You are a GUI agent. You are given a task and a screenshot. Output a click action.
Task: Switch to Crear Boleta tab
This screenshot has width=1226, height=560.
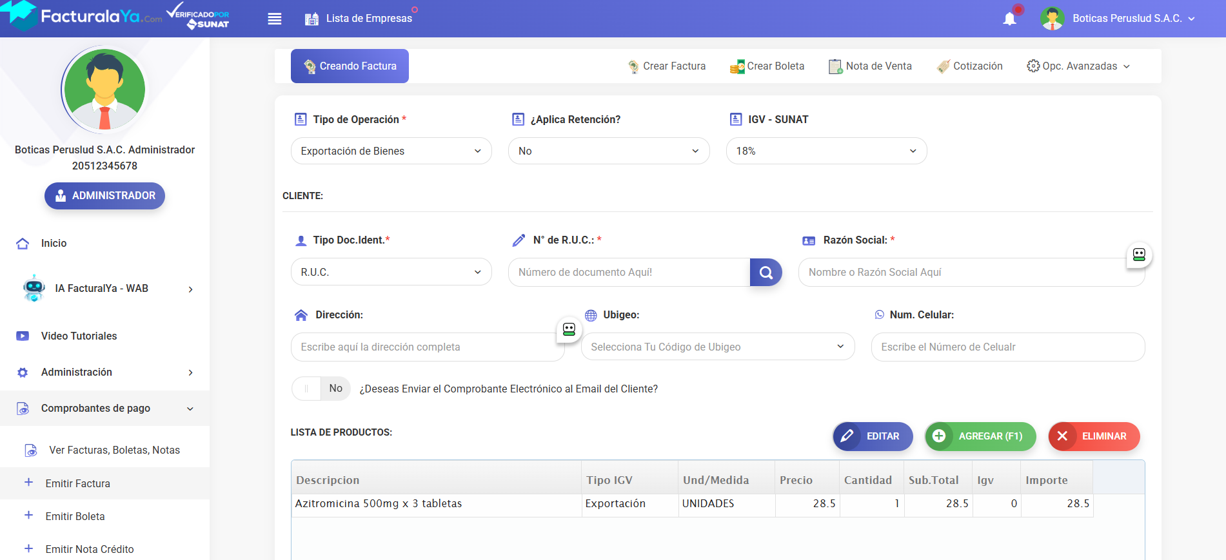pos(767,66)
